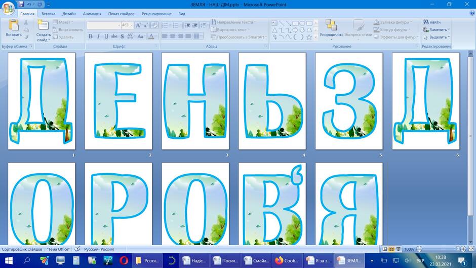
Task: Open Firefox from the Windows taskbar
Action: click(287, 260)
